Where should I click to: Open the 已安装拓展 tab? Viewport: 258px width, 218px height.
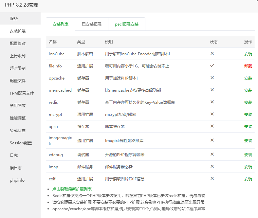click(x=91, y=24)
